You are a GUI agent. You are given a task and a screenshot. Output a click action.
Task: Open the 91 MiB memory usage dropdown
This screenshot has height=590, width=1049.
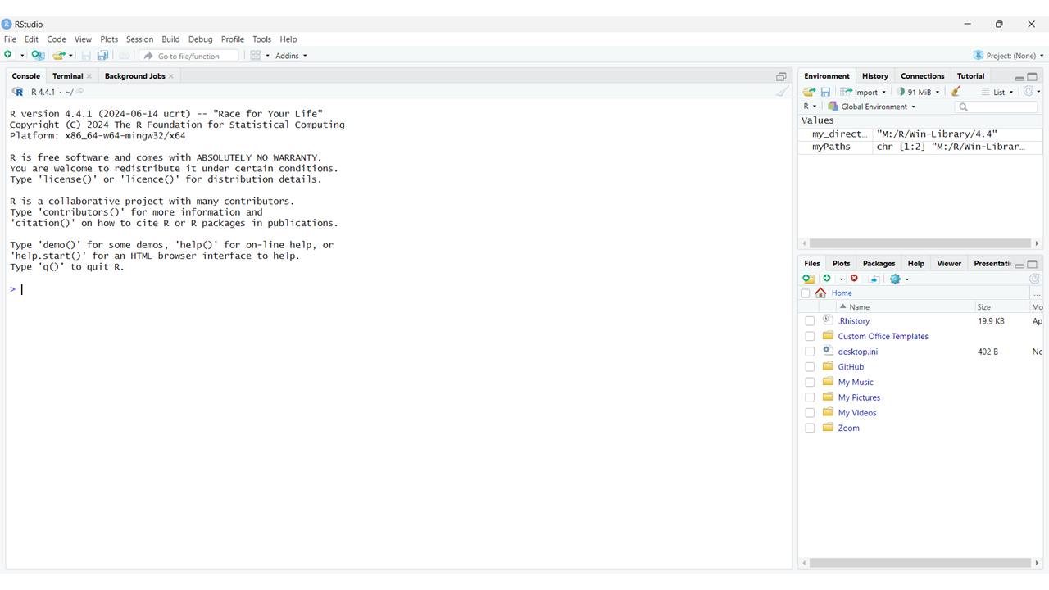tap(918, 92)
